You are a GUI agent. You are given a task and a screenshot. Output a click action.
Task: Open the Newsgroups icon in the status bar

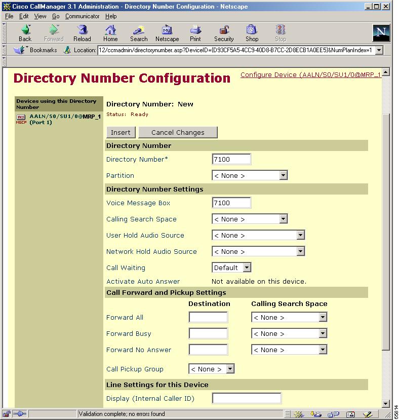[333, 414]
